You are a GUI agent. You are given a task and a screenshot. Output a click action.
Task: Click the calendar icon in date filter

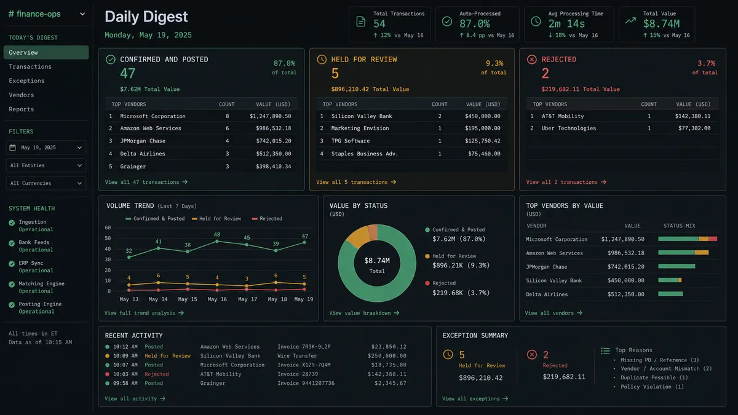click(13, 148)
